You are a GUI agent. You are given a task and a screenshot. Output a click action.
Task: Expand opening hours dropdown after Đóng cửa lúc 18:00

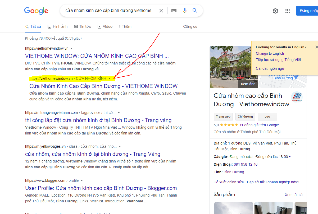pyautogui.click(x=290, y=157)
